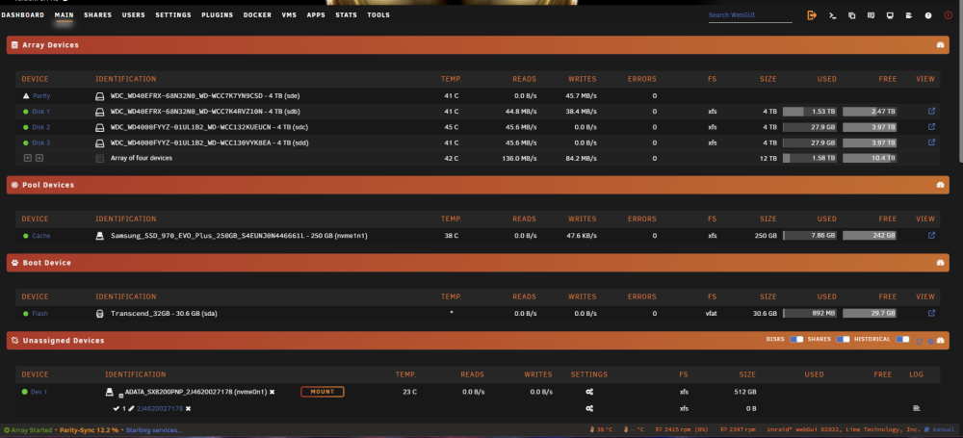The image size is (963, 438).
Task: Go to the DASHBOARD tab
Action: [23, 14]
